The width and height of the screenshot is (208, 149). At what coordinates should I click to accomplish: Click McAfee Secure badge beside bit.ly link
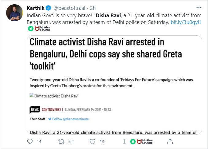42,29
